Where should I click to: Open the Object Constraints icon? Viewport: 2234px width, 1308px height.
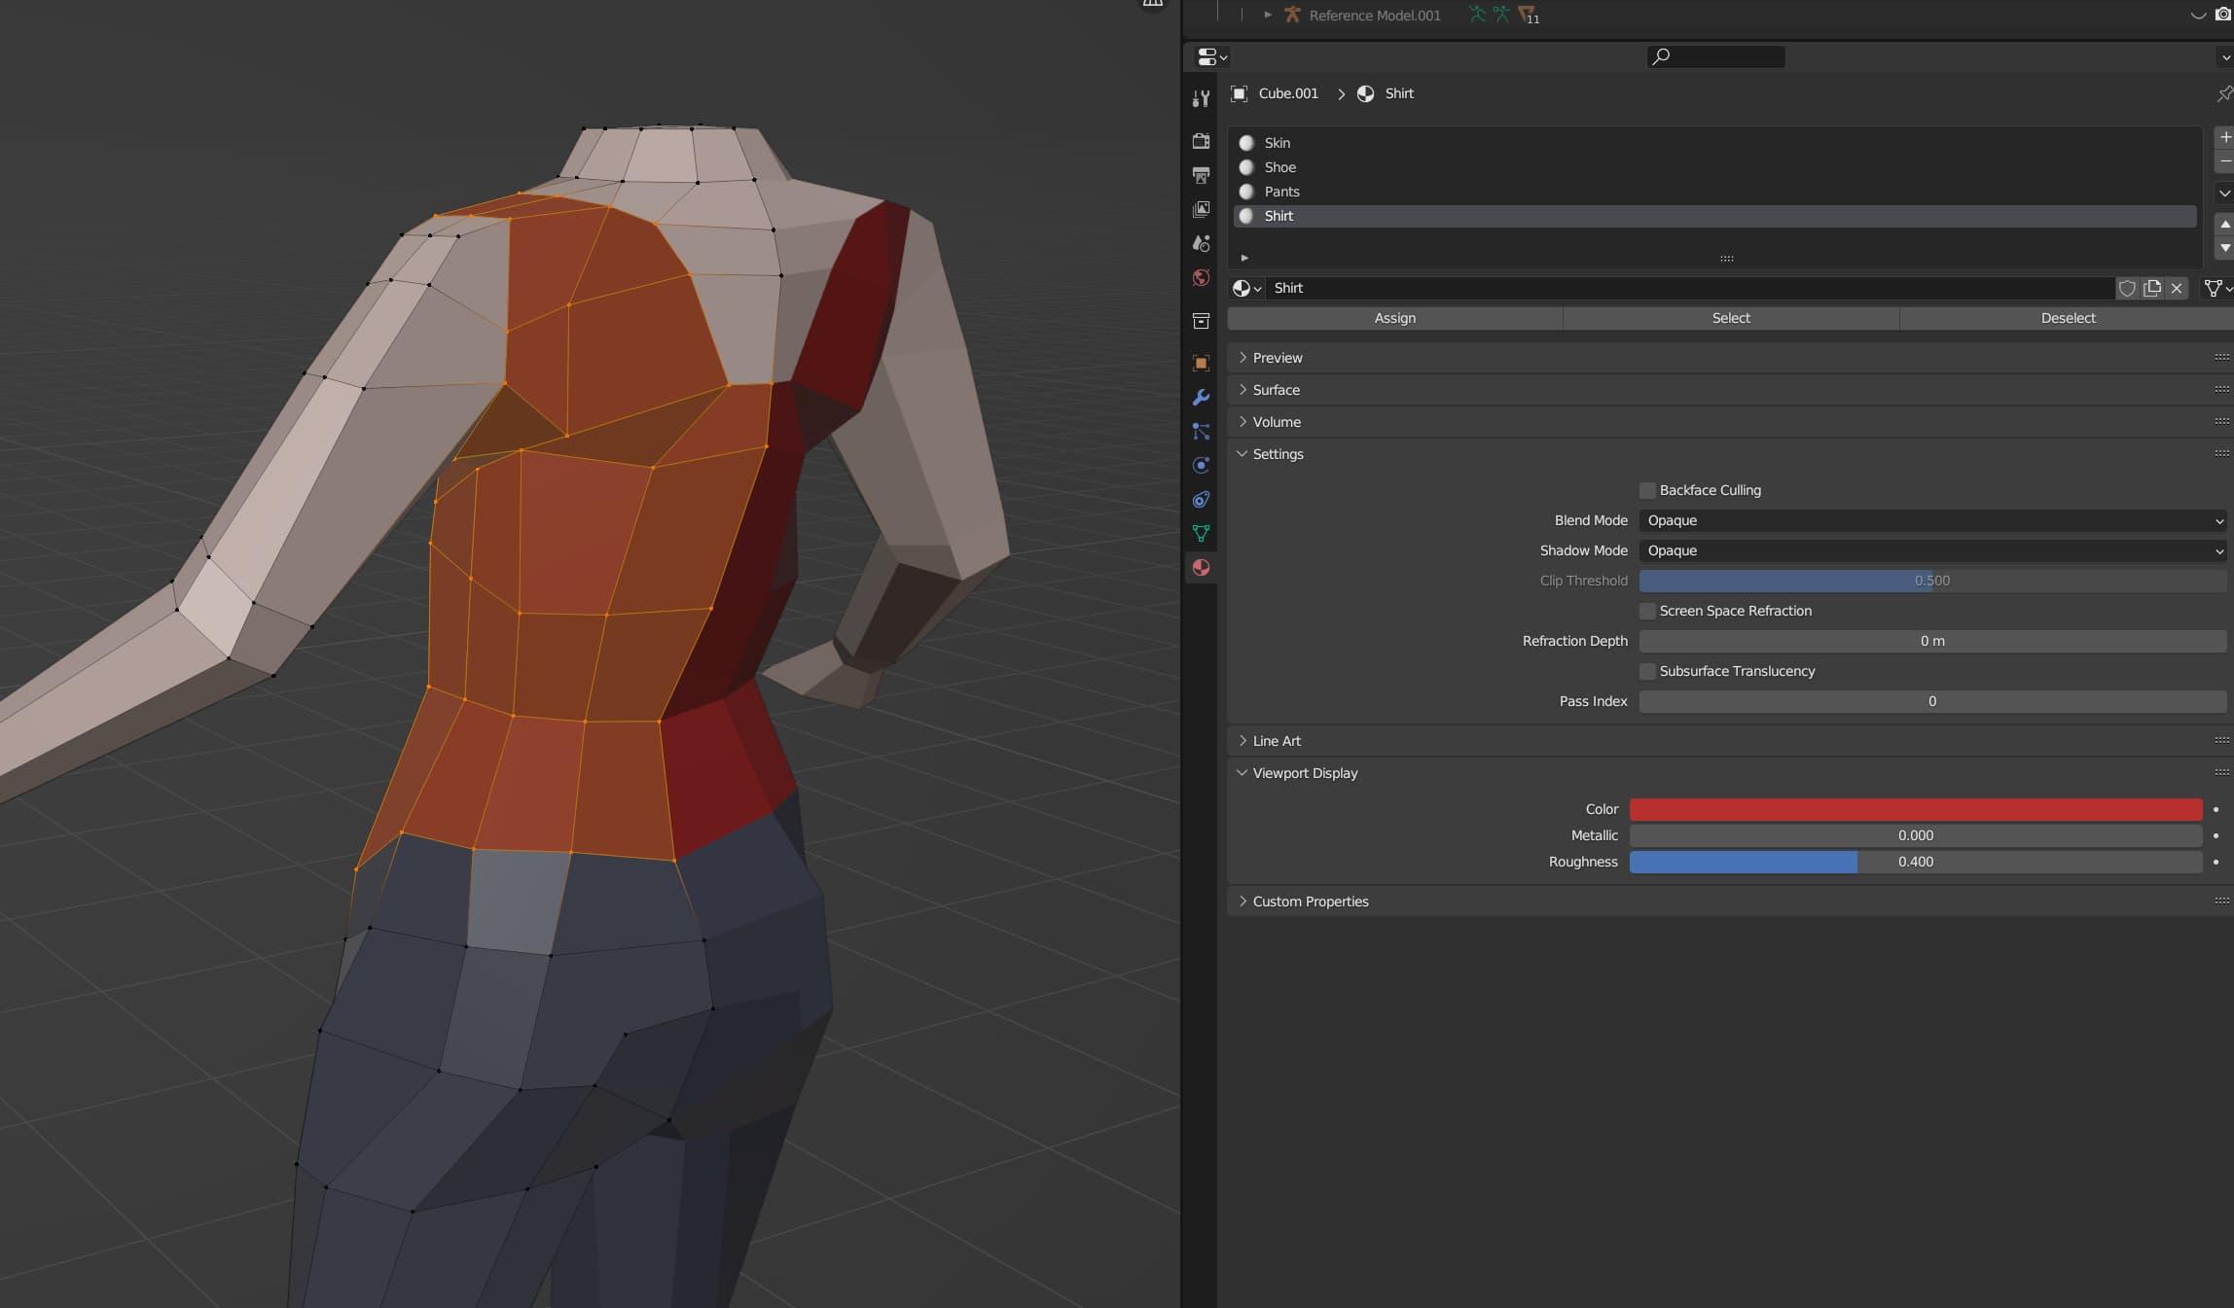click(x=1201, y=499)
